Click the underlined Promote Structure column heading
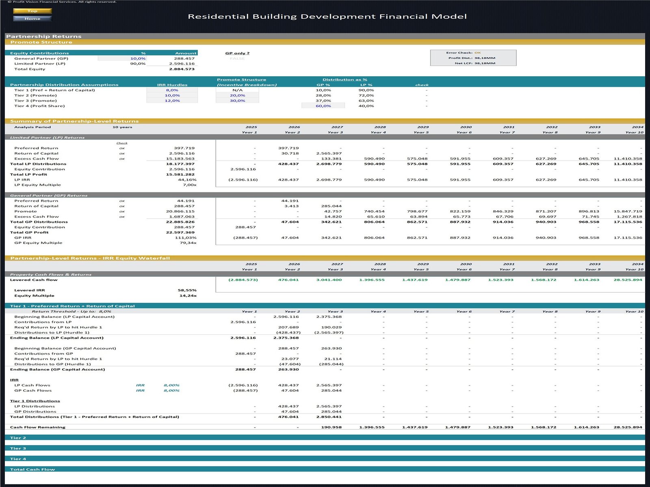Screen dimensions: 650x487 pyautogui.click(x=241, y=80)
